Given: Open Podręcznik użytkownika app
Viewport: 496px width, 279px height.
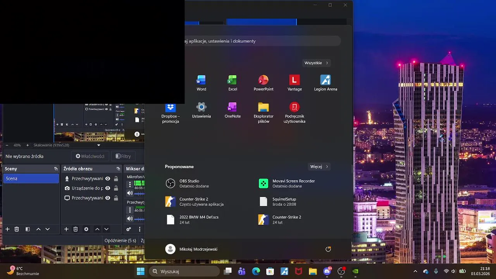Looking at the screenshot, I should (294, 113).
